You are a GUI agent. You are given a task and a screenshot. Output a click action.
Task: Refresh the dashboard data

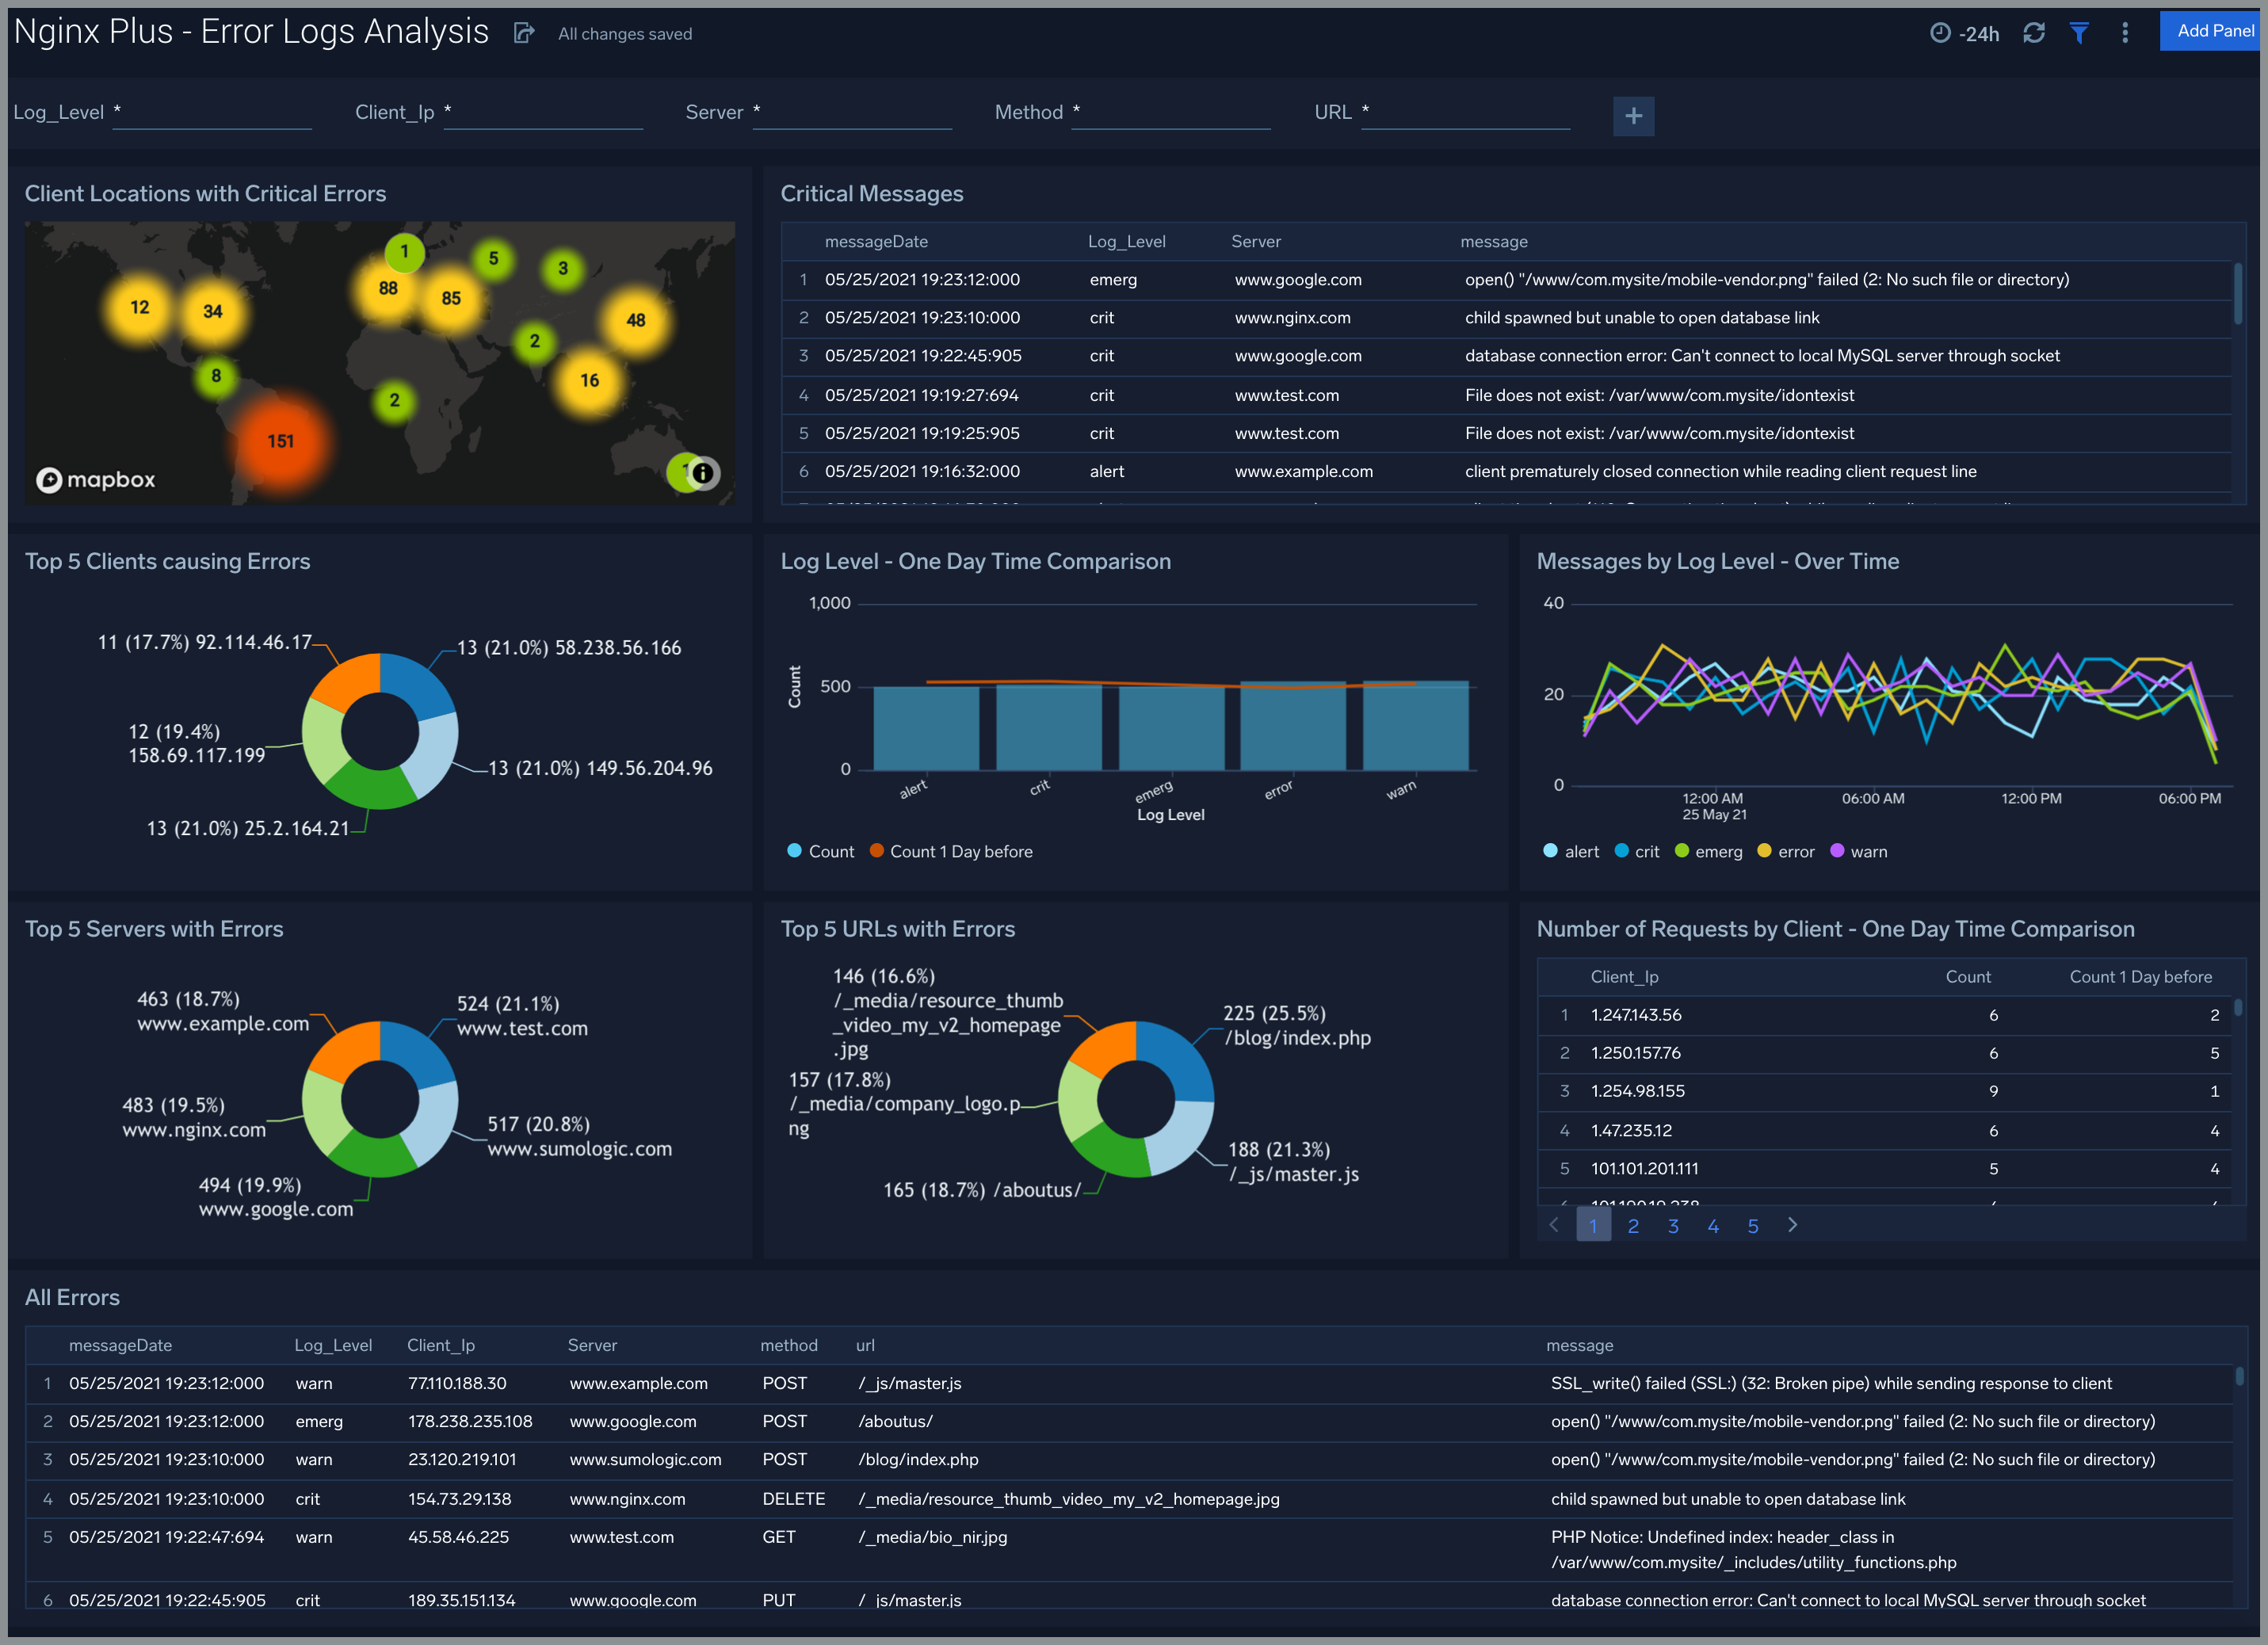[2035, 33]
